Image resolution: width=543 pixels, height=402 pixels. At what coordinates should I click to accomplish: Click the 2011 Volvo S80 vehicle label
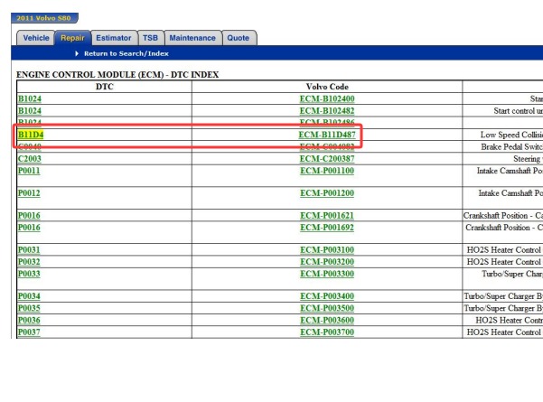pyautogui.click(x=44, y=18)
